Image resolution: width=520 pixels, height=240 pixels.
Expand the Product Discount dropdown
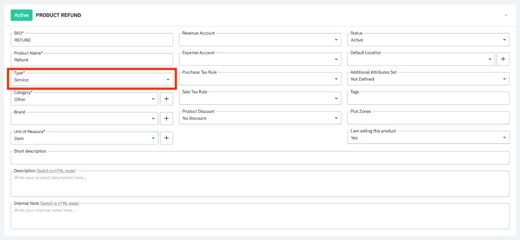(x=260, y=118)
